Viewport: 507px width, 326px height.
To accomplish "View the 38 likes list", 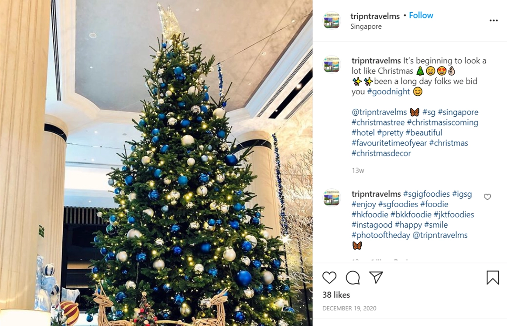I will [336, 295].
